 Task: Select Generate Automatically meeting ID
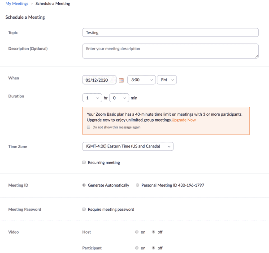[x=84, y=185]
